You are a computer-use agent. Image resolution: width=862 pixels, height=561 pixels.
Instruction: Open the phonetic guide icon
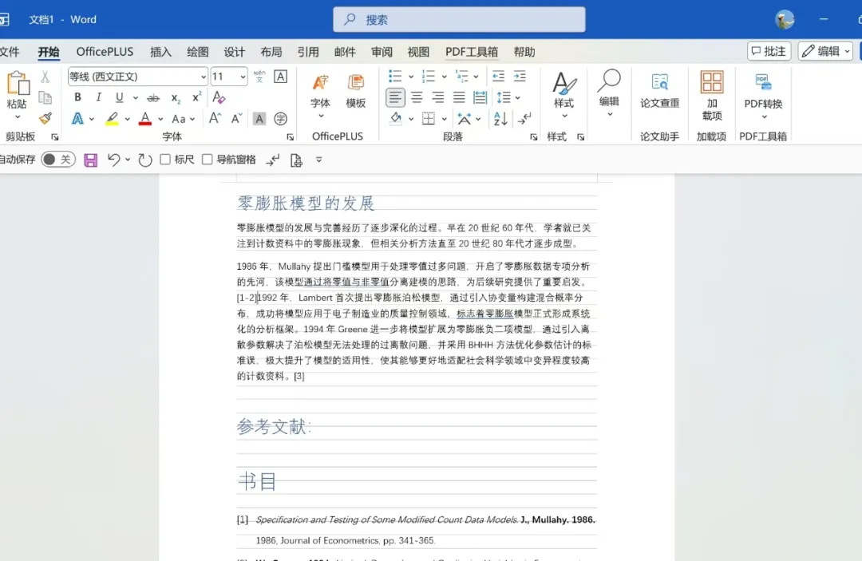pyautogui.click(x=259, y=77)
